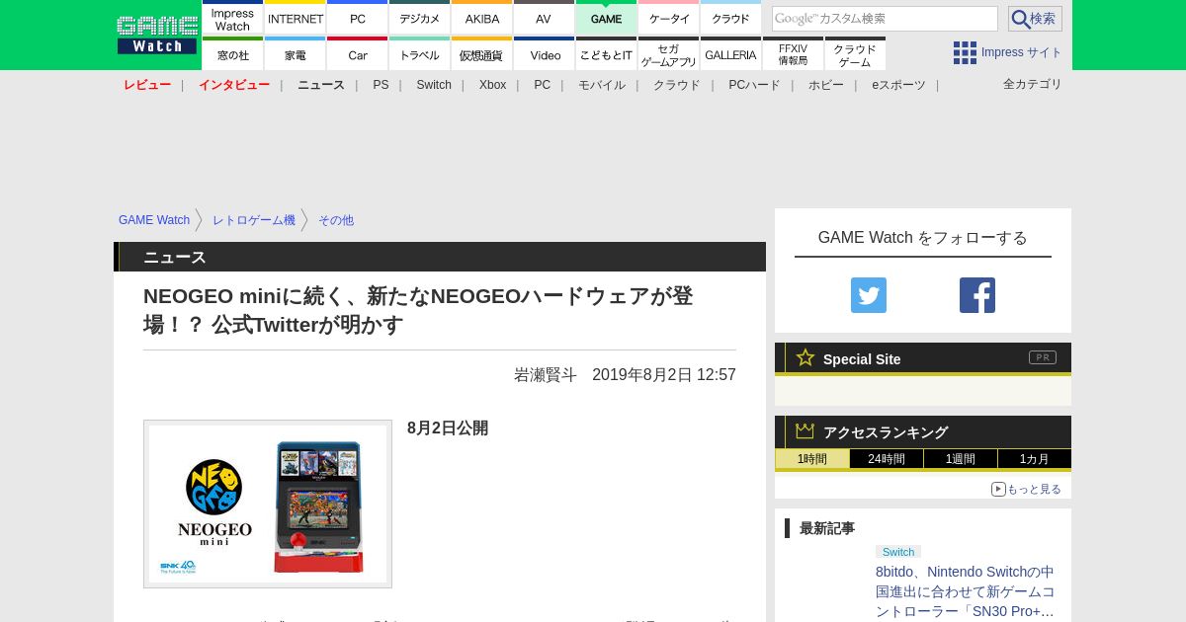Open the 仮想通貨 site tab
This screenshot has width=1186, height=622.
(x=482, y=54)
